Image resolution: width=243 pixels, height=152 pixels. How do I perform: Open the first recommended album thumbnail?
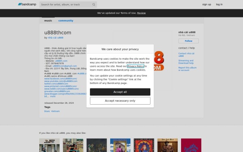coord(49,145)
